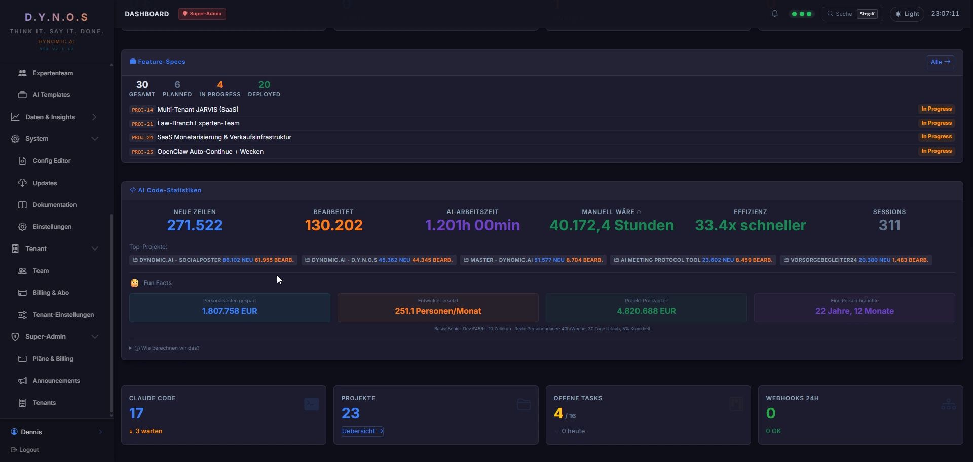Select DYNOMIC.AI - SOCIALPOSTER project chip
973x462 pixels.
click(213, 260)
